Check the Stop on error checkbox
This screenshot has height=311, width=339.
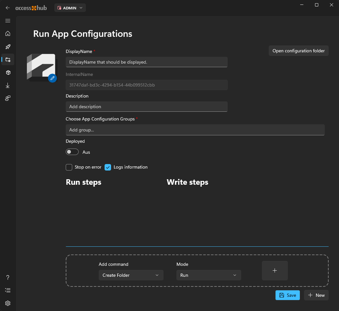pos(69,167)
